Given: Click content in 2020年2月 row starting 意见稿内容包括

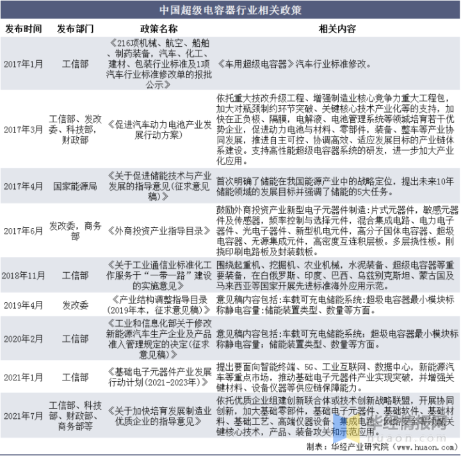Looking at the screenshot, I should pos(337,339).
